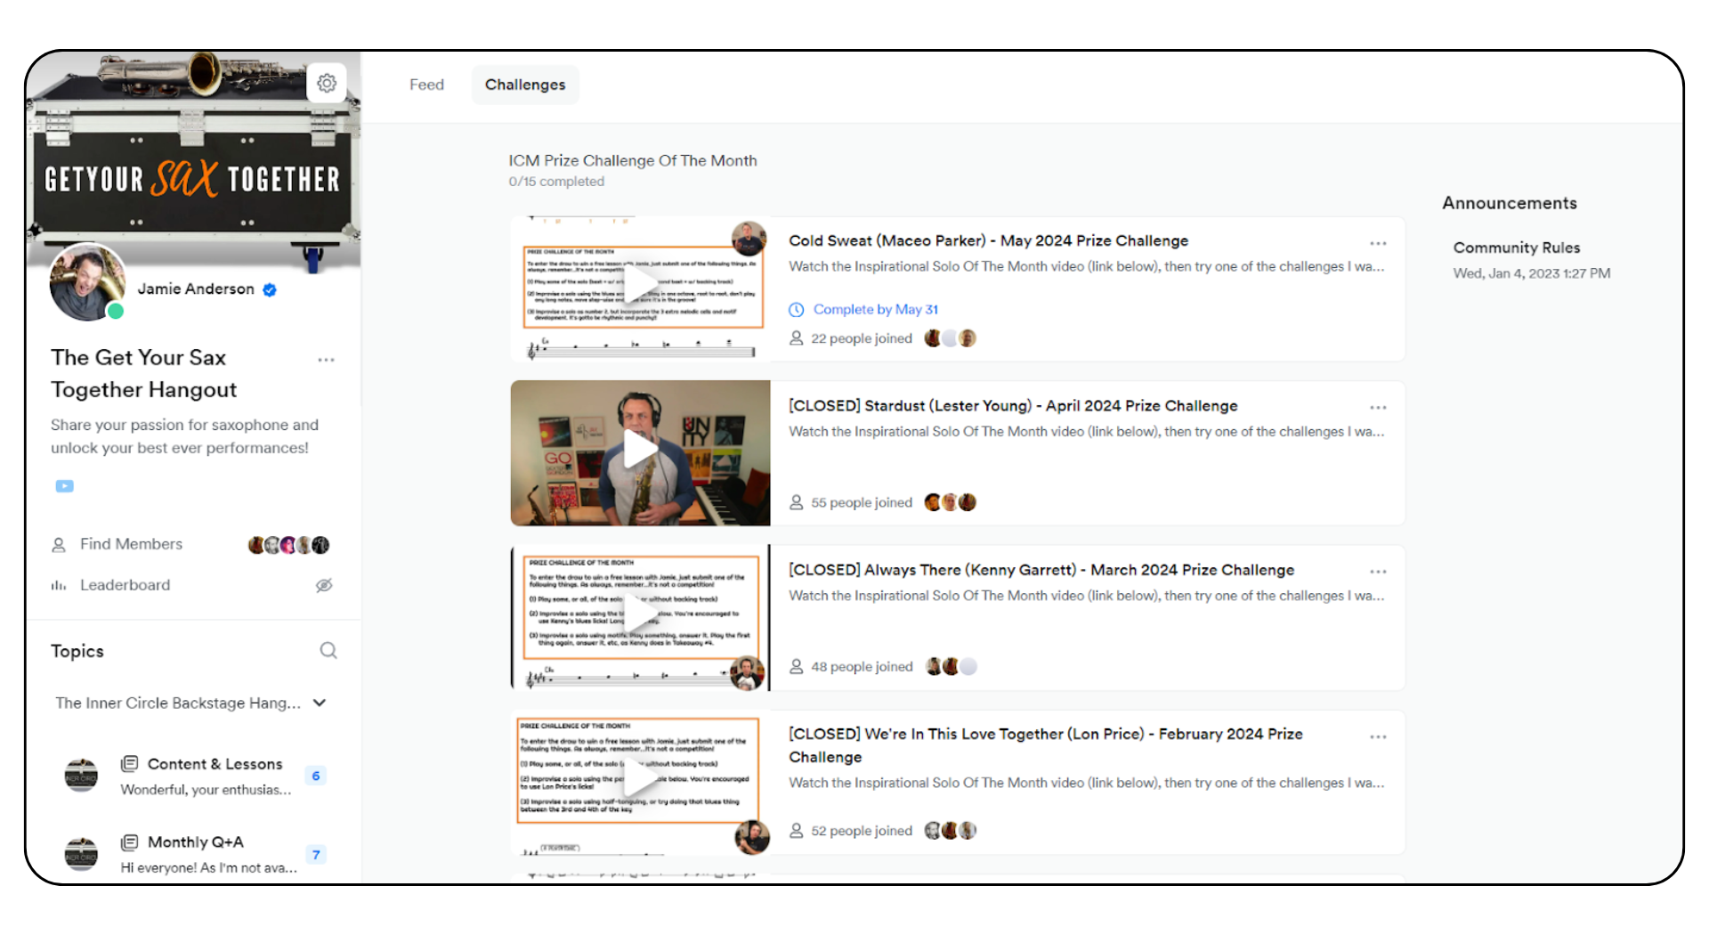1709x935 pixels.
Task: Open Content & Lessons unread badge 6
Action: (x=316, y=776)
